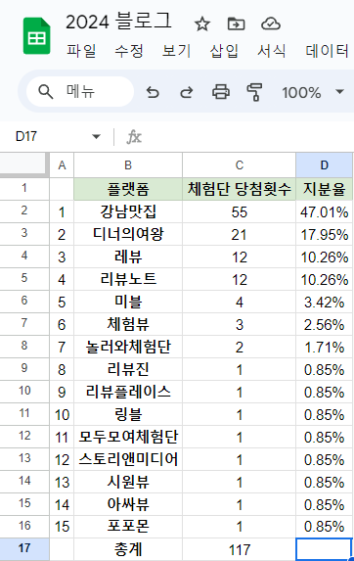Screen dimensions: 354x561
Task: Select the 강남맛집 cell
Action: point(128,211)
